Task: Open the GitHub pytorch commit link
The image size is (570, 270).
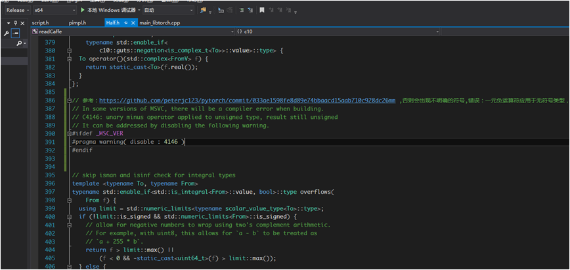Action: (x=248, y=101)
